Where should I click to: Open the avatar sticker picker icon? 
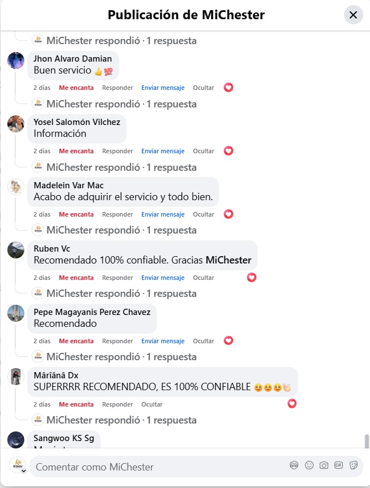click(294, 465)
